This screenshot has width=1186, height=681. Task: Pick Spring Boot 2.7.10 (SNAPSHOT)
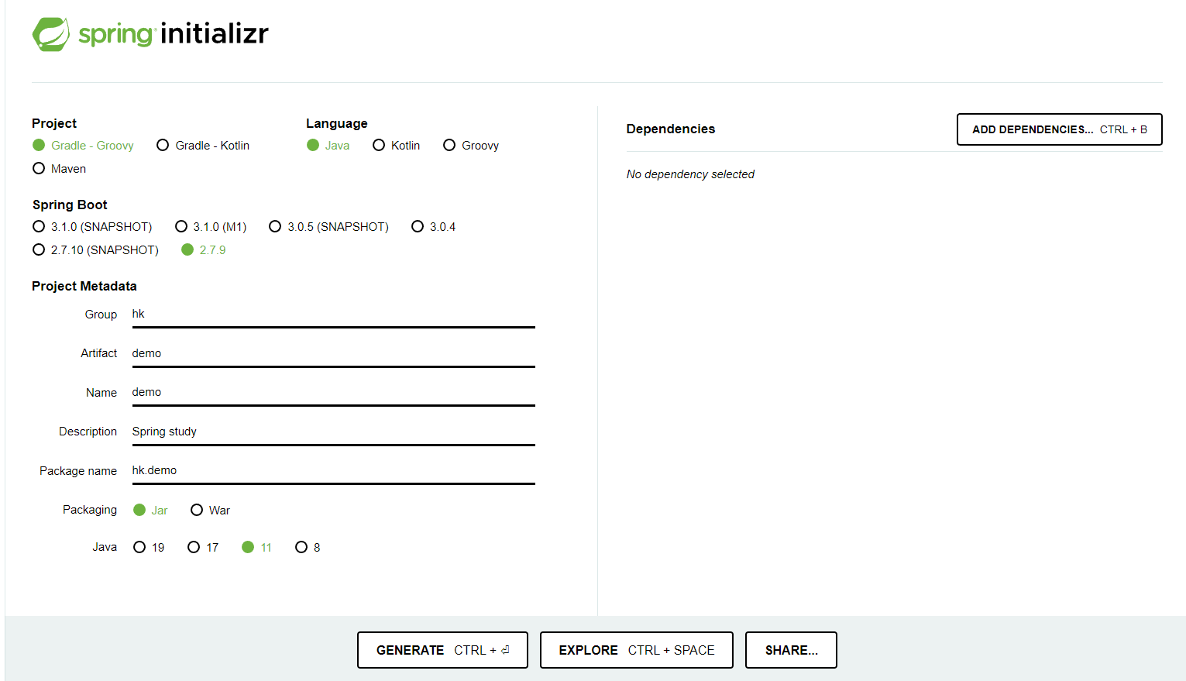[95, 250]
